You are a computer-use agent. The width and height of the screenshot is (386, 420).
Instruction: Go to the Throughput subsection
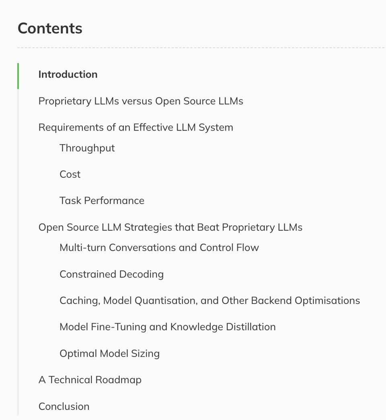tap(87, 148)
